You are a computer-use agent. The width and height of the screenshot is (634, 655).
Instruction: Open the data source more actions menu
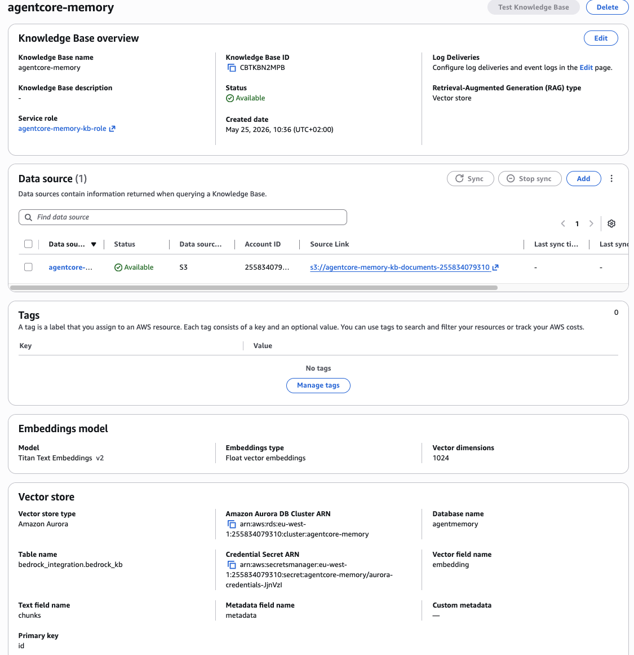[x=611, y=178]
